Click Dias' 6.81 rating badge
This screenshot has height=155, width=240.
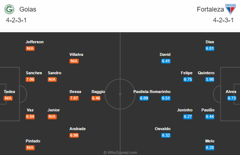coord(210,48)
